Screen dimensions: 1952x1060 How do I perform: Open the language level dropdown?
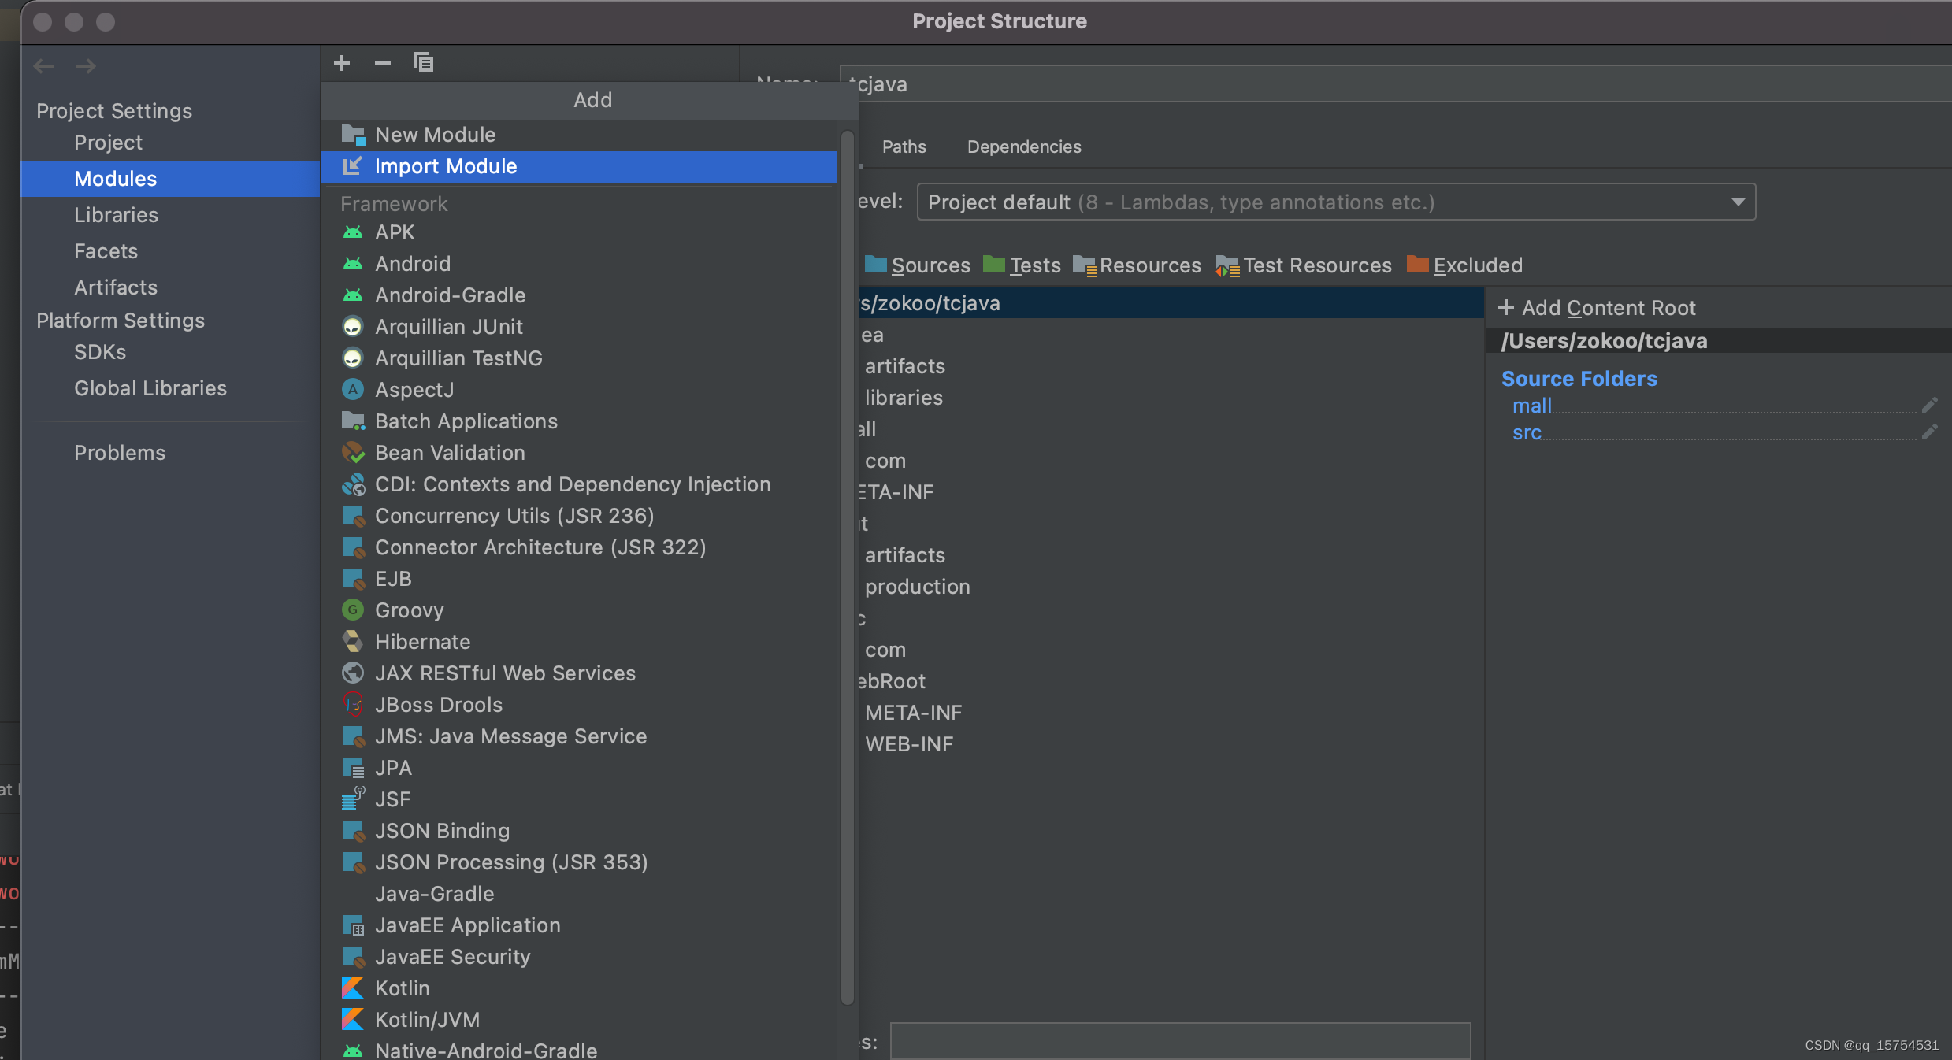pyautogui.click(x=1738, y=202)
